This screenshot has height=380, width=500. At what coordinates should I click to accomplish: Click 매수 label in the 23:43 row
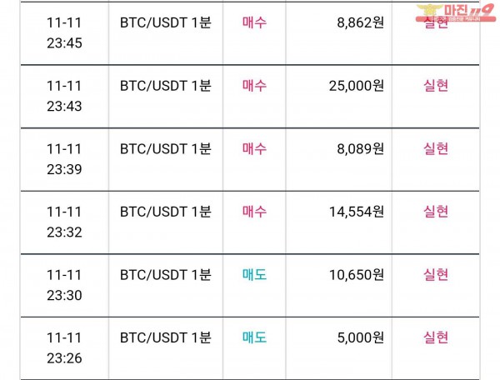(254, 86)
